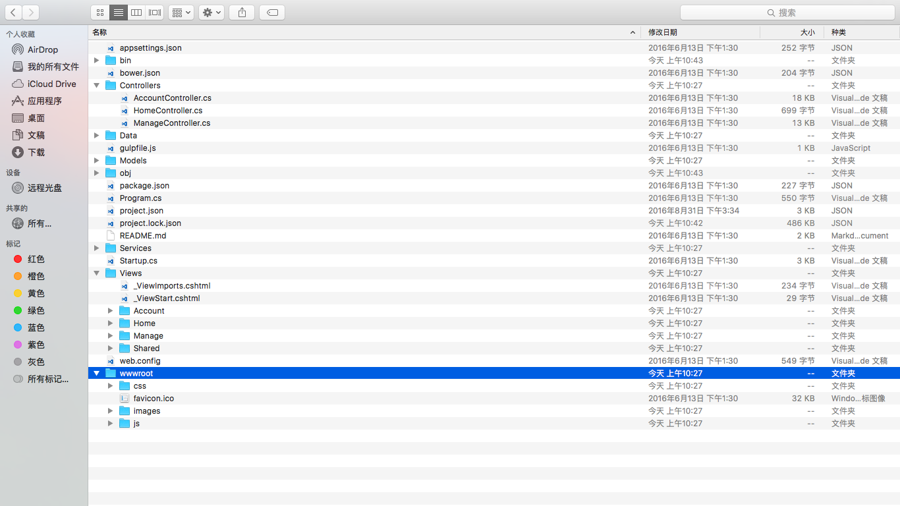Select the web.config file name

point(140,360)
